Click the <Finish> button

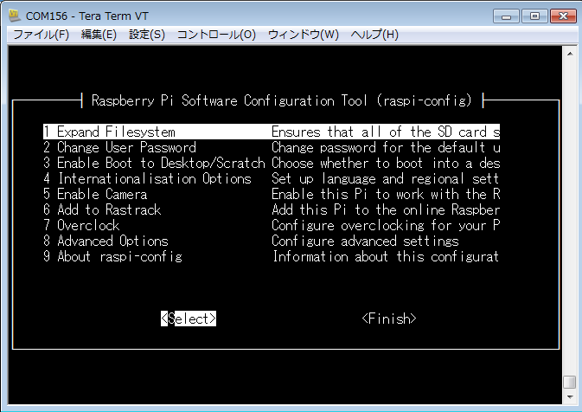[x=389, y=319]
